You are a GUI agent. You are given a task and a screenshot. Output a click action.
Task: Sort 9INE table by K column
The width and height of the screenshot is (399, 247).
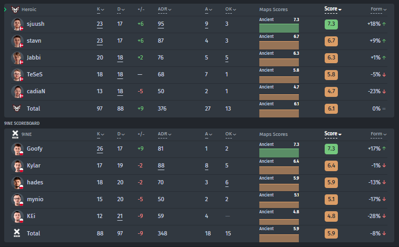pos(101,134)
